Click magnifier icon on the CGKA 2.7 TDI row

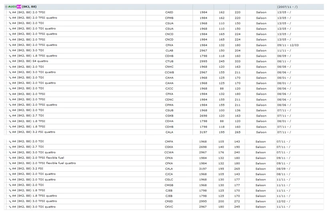(10, 147)
